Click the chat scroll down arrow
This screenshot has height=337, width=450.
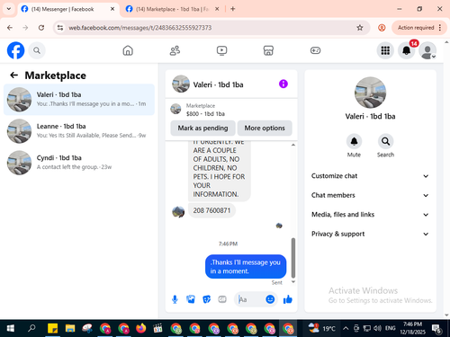(293, 282)
